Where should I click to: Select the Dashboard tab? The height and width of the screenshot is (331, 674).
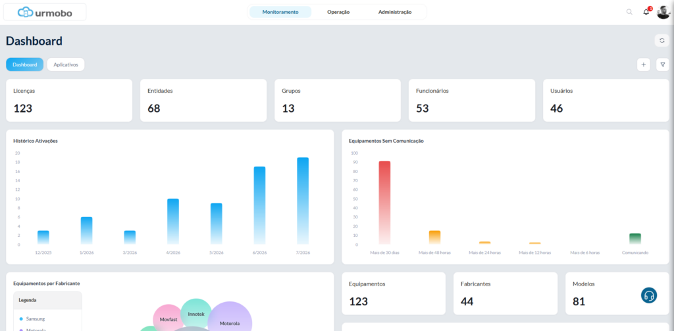click(24, 64)
